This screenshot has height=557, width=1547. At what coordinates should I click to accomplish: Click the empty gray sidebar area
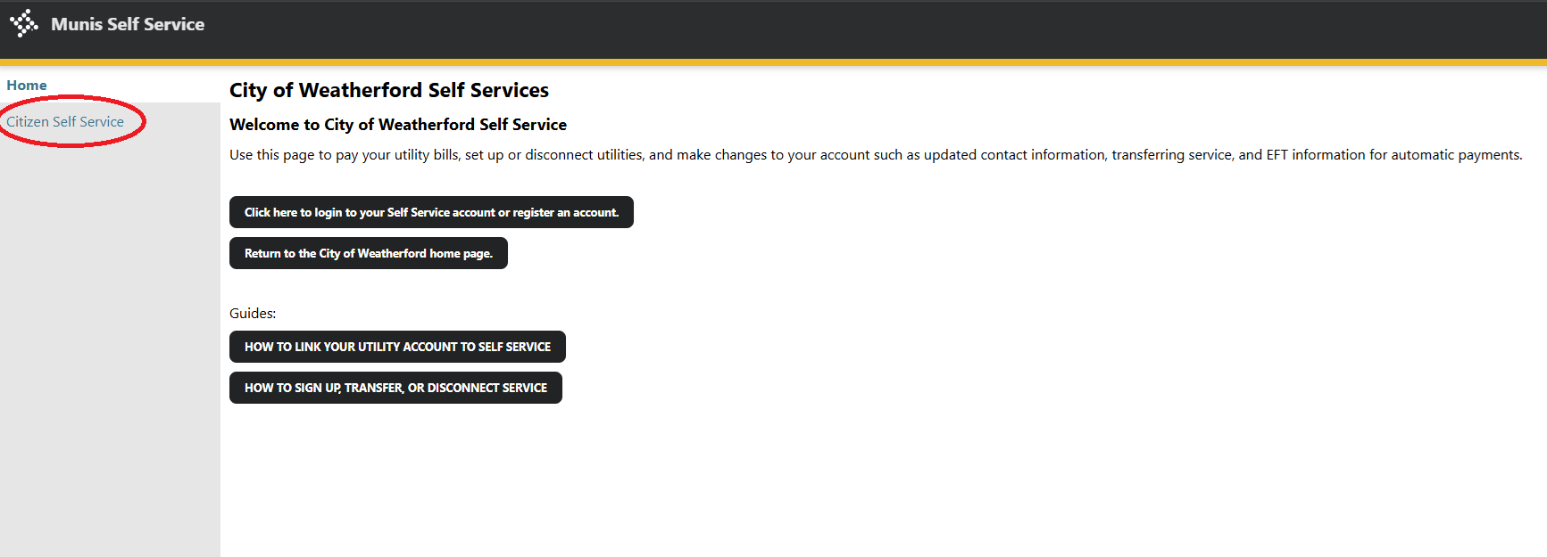point(110,356)
